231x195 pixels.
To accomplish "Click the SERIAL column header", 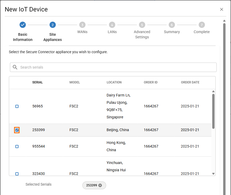I will (38, 82).
